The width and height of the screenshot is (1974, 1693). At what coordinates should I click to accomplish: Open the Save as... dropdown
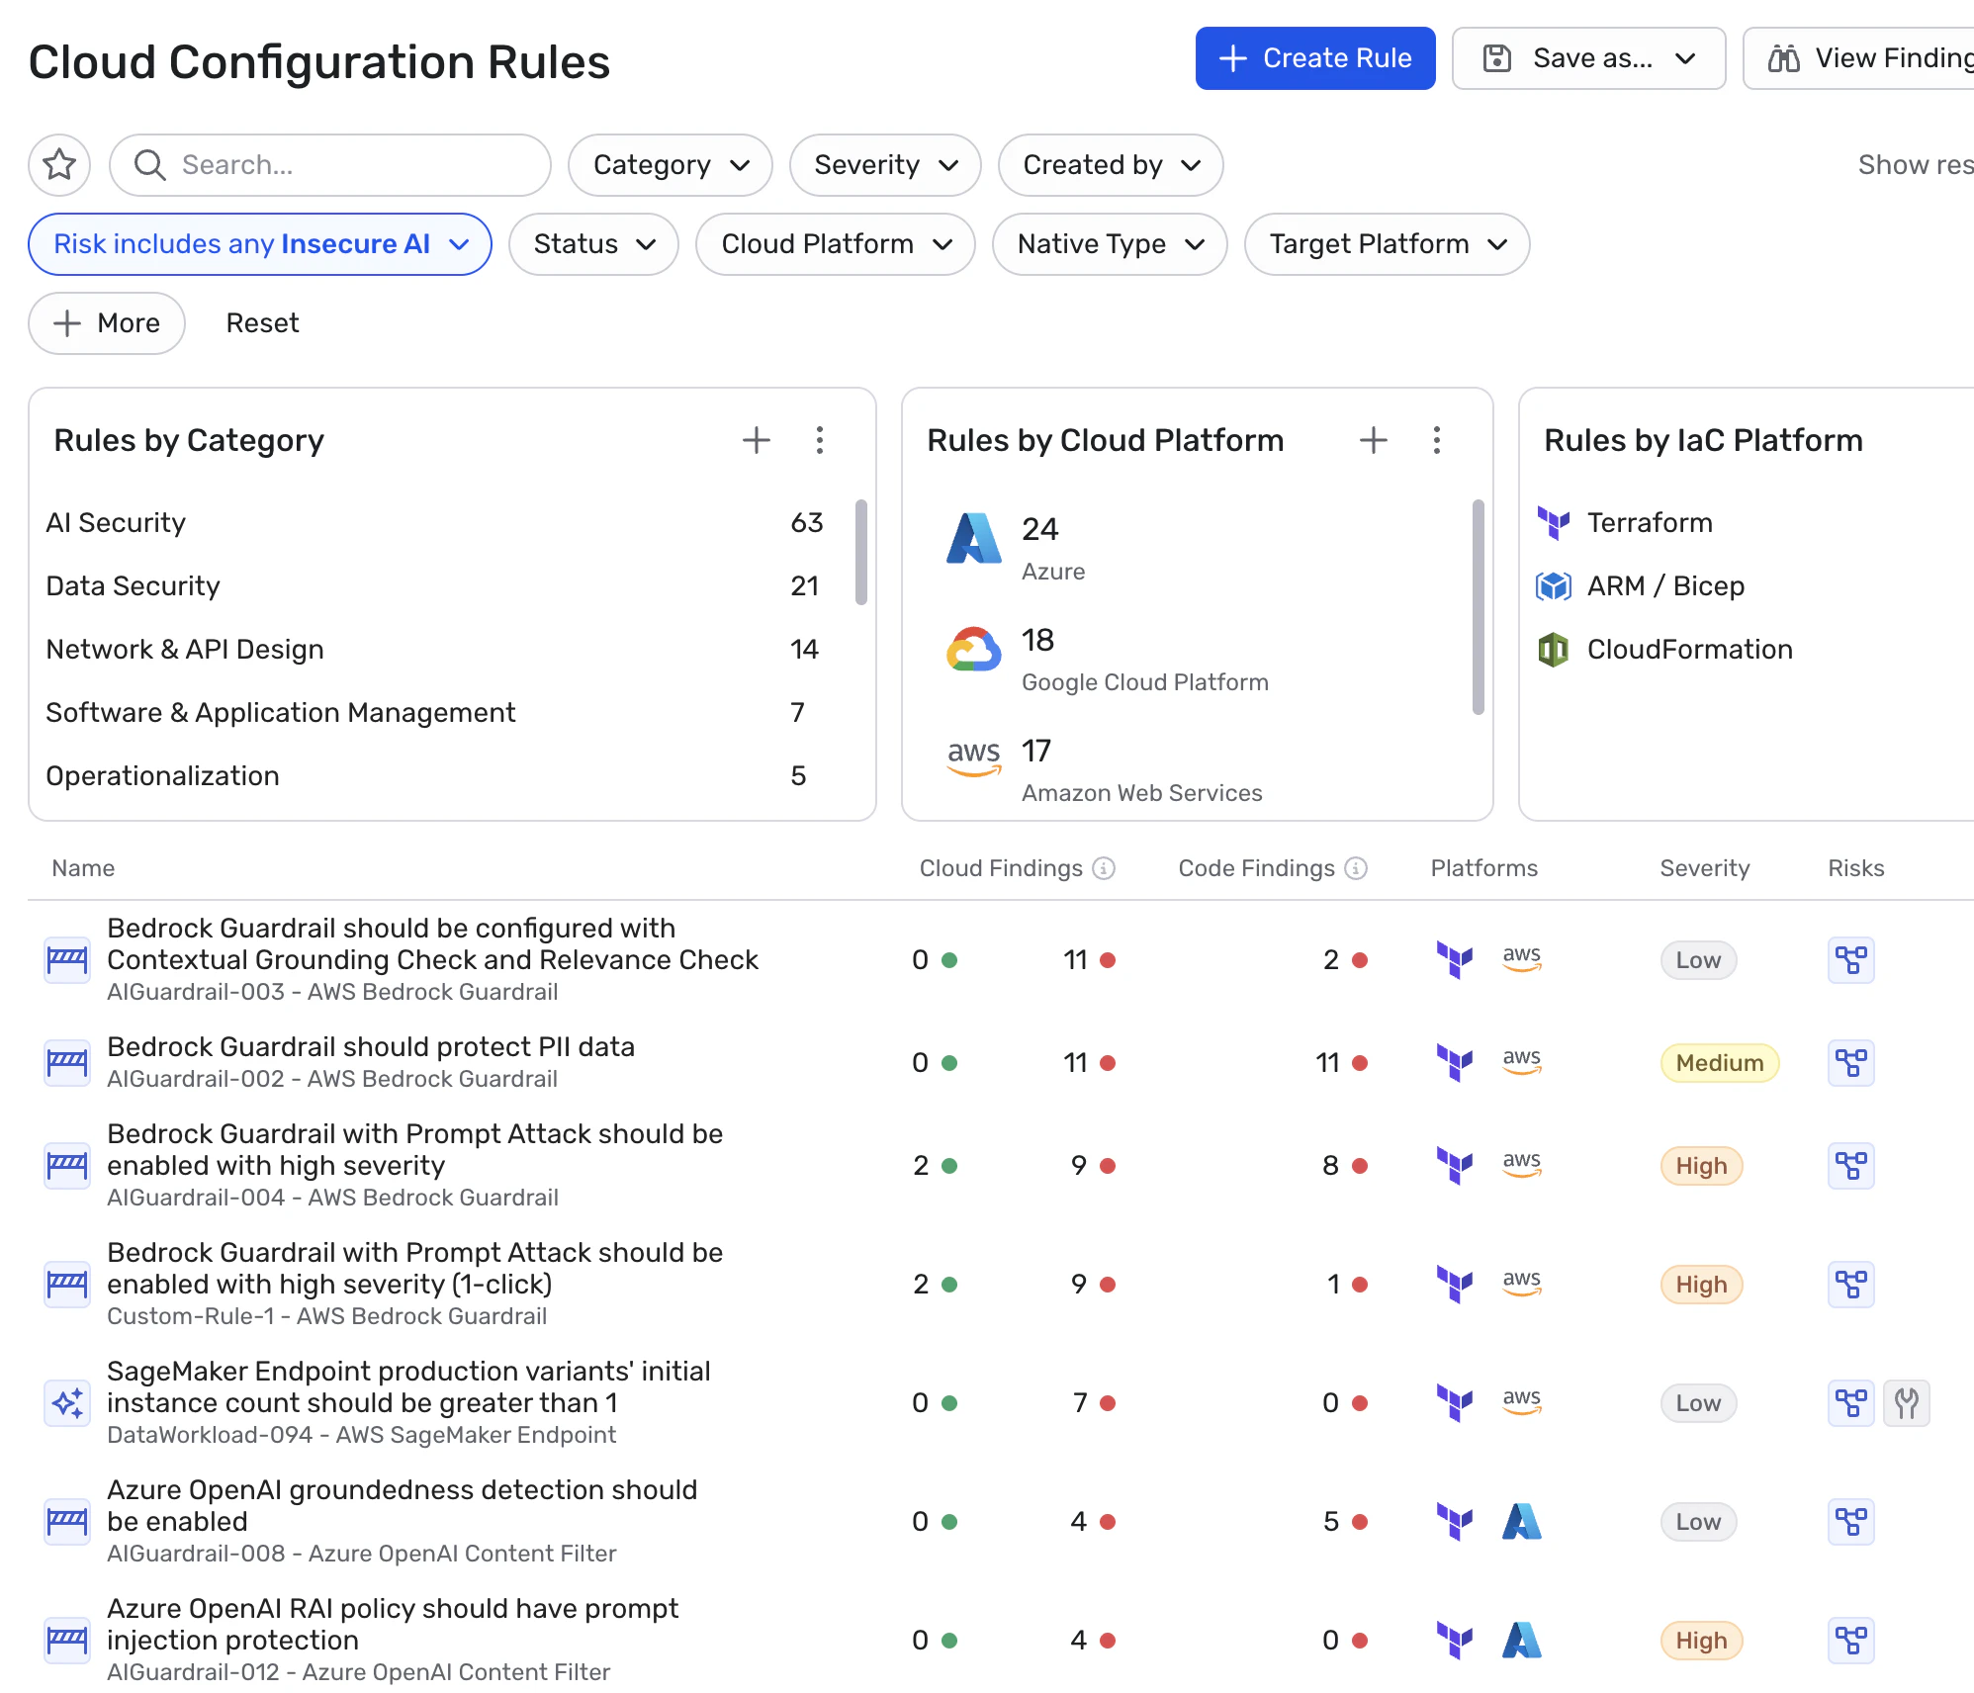[1588, 58]
